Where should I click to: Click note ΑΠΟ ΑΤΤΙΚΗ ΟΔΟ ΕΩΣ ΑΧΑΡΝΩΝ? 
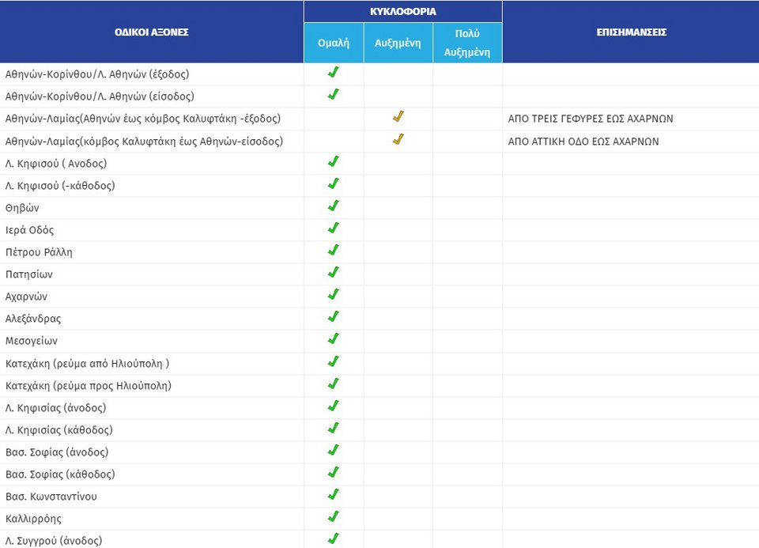583,142
